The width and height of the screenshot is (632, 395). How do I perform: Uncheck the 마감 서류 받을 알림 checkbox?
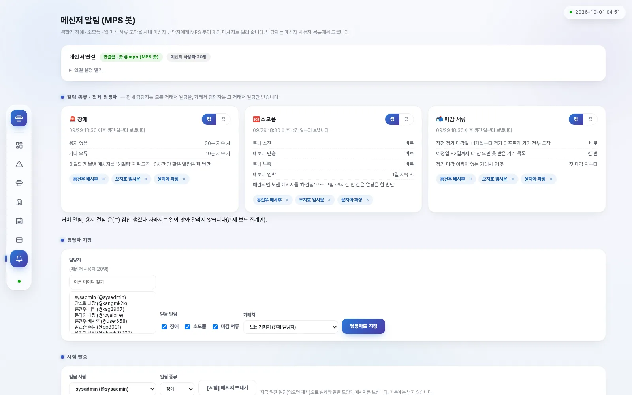[x=215, y=327]
